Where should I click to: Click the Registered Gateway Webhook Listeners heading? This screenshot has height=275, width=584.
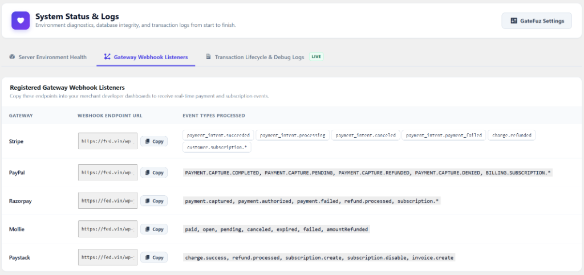coord(67,88)
